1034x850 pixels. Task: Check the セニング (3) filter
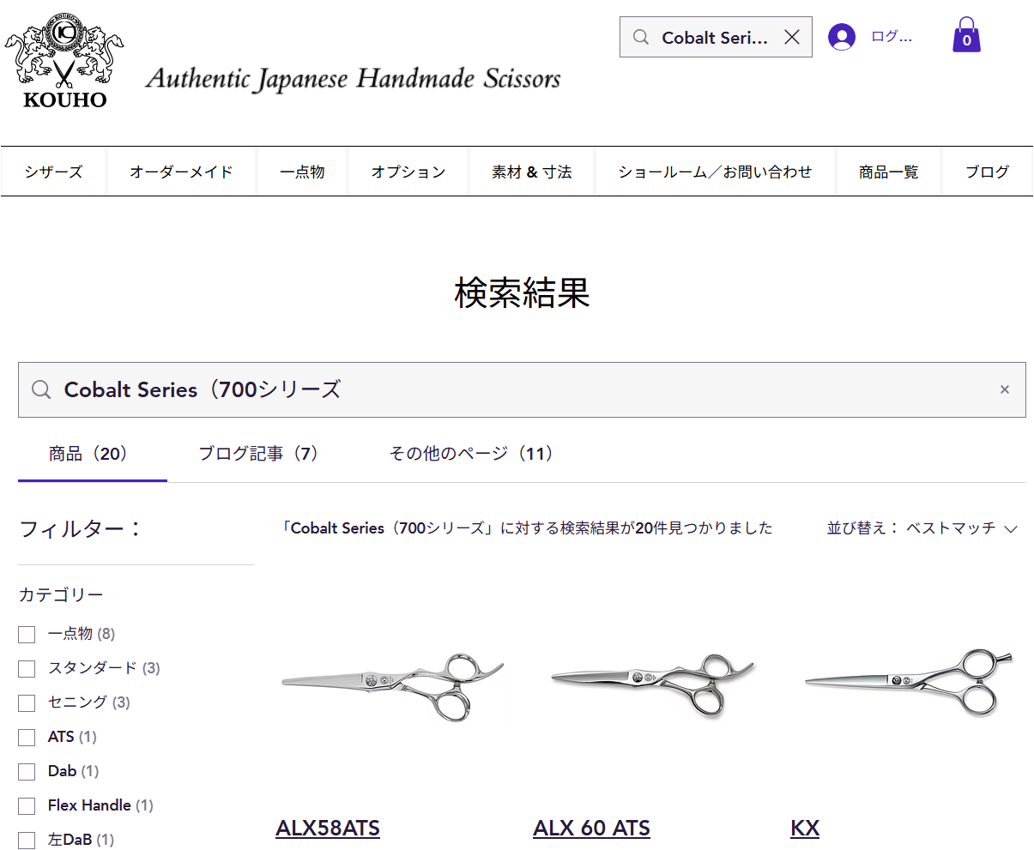[27, 702]
